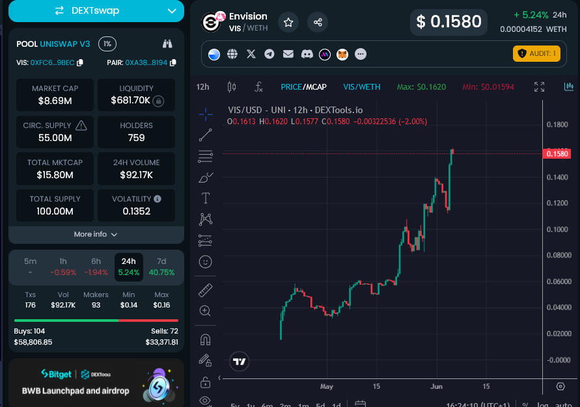Copy the VIS contract address
The image size is (580, 407).
tap(80, 63)
